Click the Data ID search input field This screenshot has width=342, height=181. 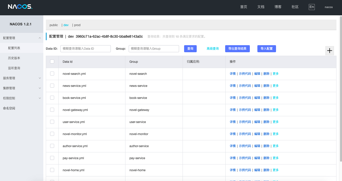coord(86,49)
